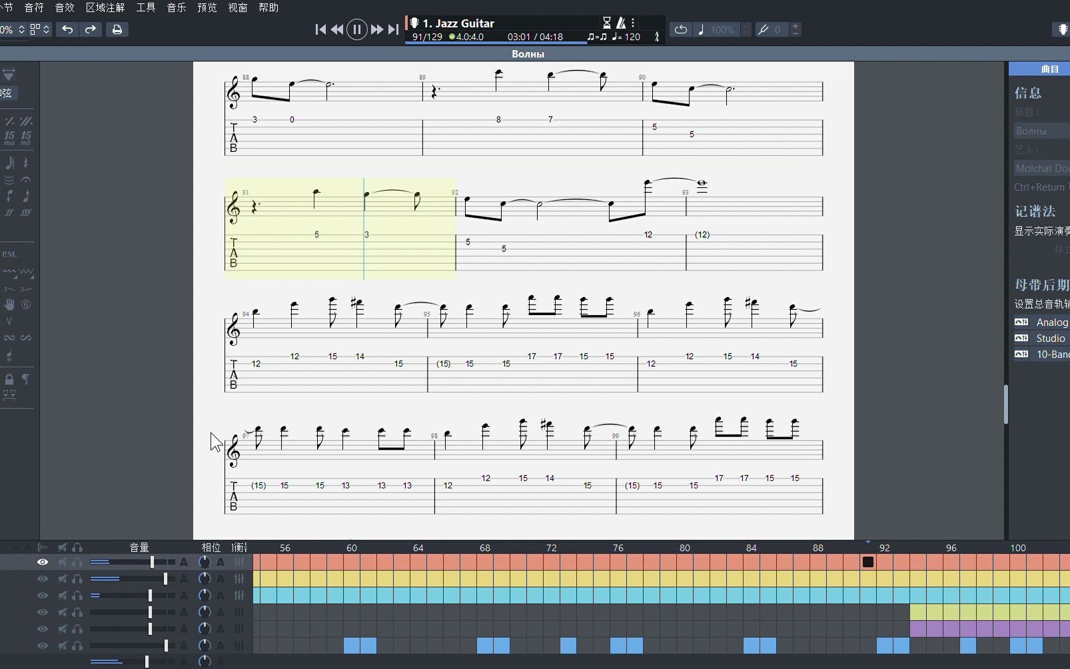Rewind to the previous bar

click(x=337, y=29)
